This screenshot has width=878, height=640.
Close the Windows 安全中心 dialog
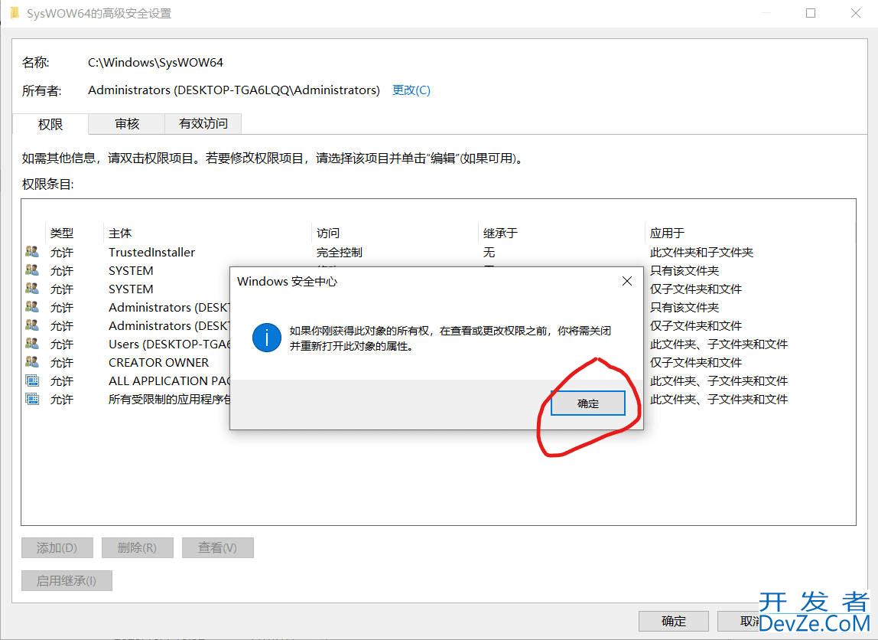627,281
